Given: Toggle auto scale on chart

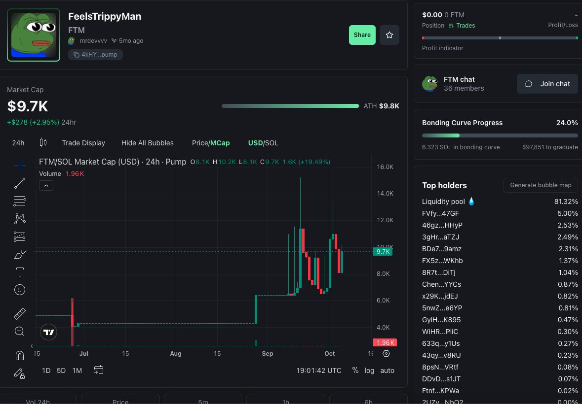Looking at the screenshot, I should [387, 370].
